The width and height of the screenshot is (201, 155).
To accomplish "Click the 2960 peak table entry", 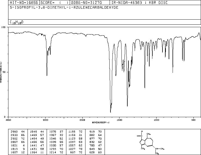I will coord(18,132).
